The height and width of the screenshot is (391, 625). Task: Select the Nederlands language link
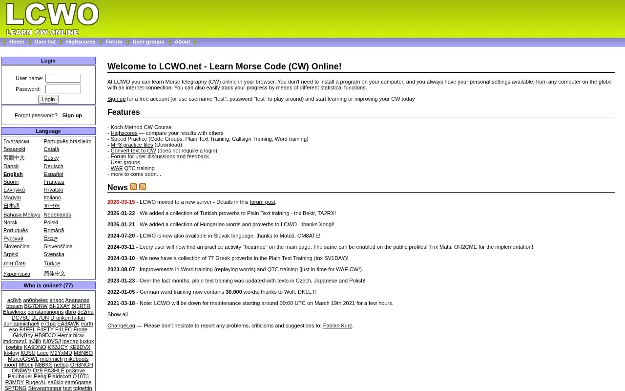pos(58,215)
